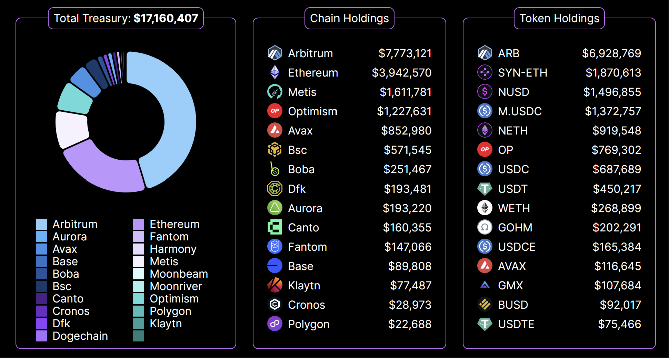Click the Ethereum legend color swatch
The width and height of the screenshot is (669, 358).
click(x=139, y=224)
